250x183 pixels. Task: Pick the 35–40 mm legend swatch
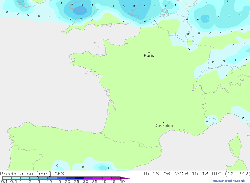tap(98, 178)
